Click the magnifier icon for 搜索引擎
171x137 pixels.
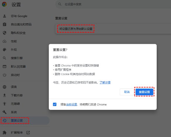click(4, 58)
